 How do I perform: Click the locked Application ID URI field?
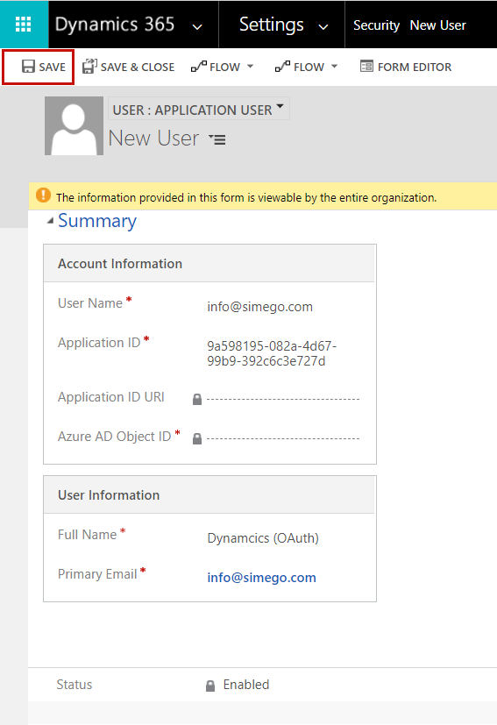[283, 399]
